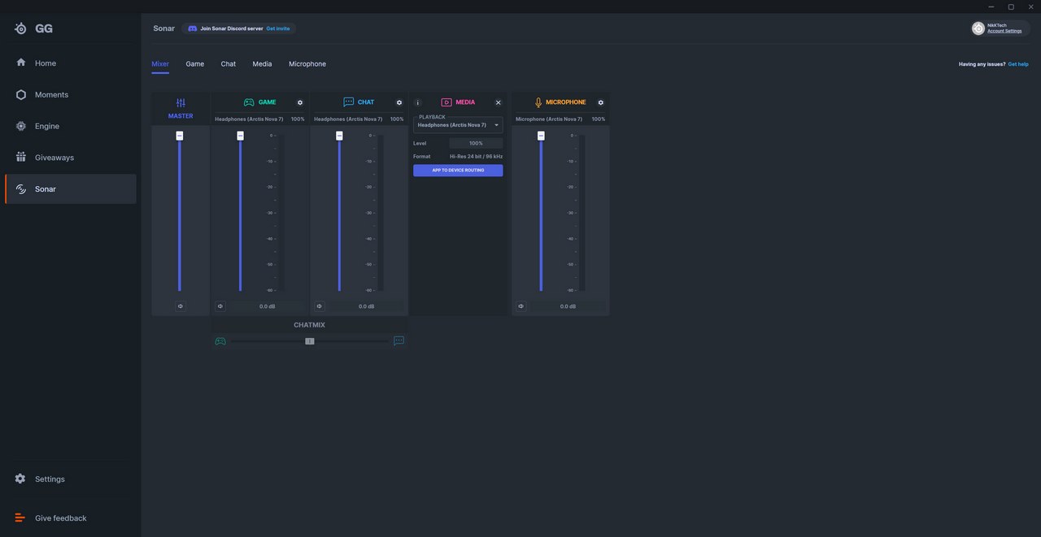Mute the Master channel

tap(181, 306)
